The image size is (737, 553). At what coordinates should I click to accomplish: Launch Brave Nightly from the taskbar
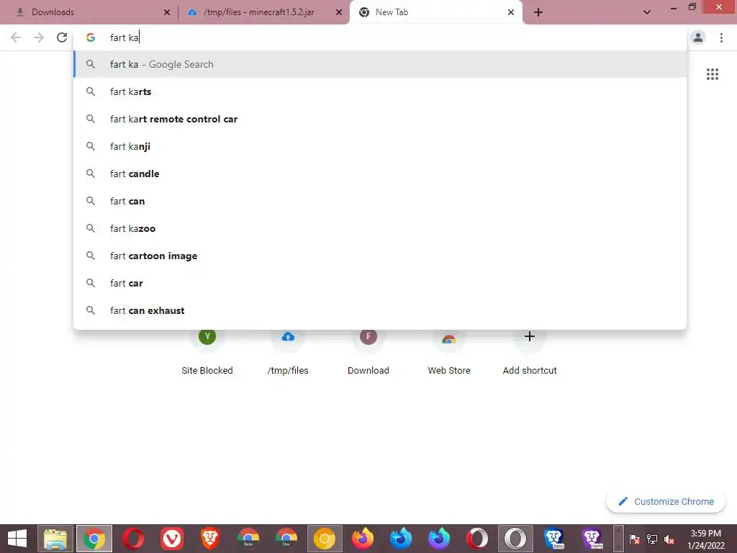point(592,539)
